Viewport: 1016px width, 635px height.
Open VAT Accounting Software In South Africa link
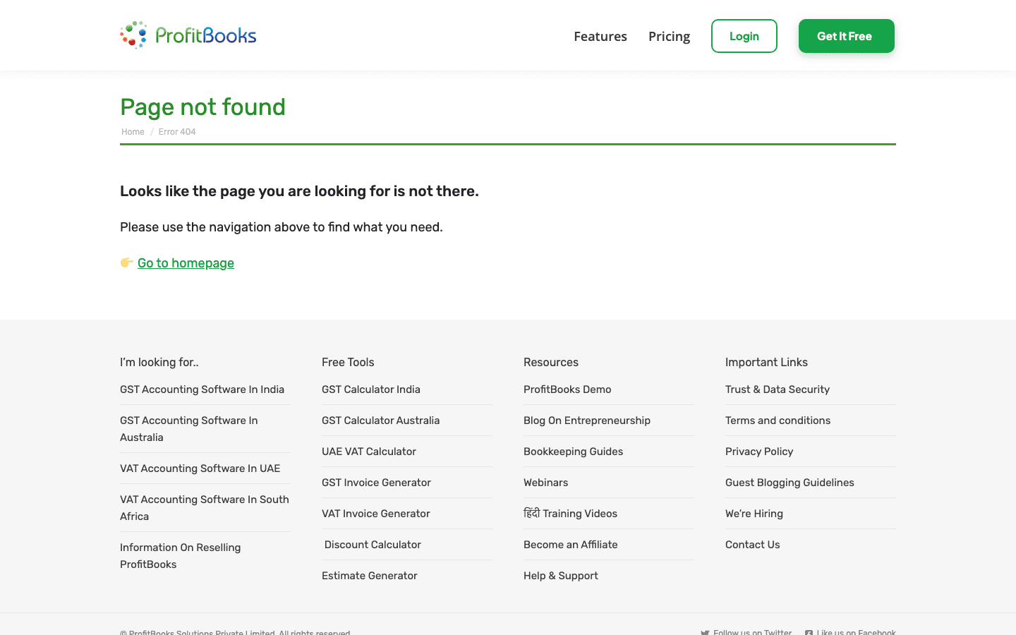(205, 508)
